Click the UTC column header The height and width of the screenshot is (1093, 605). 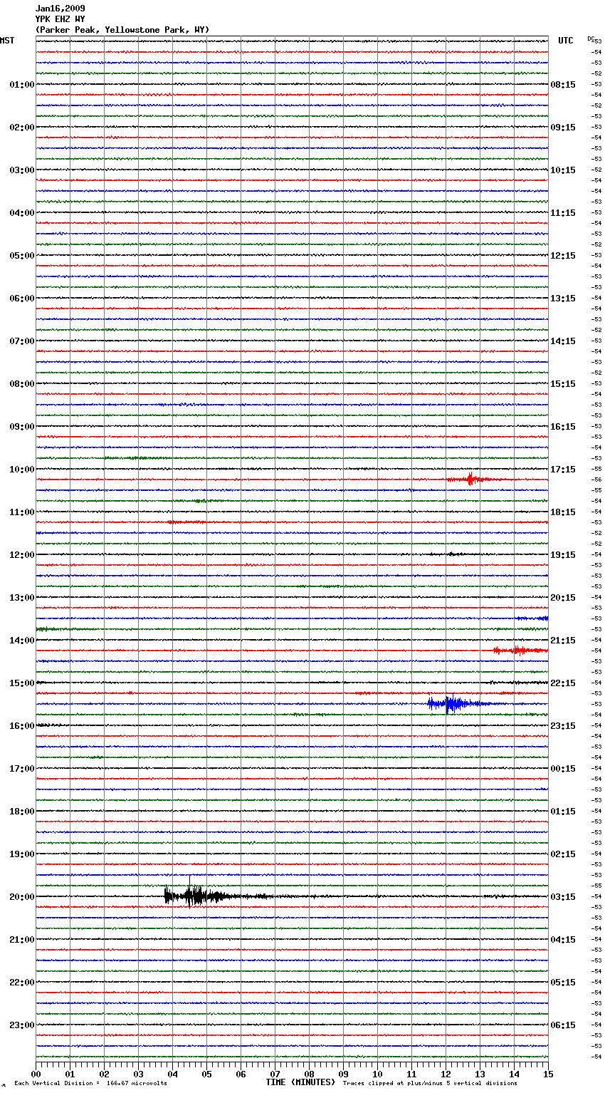566,41
